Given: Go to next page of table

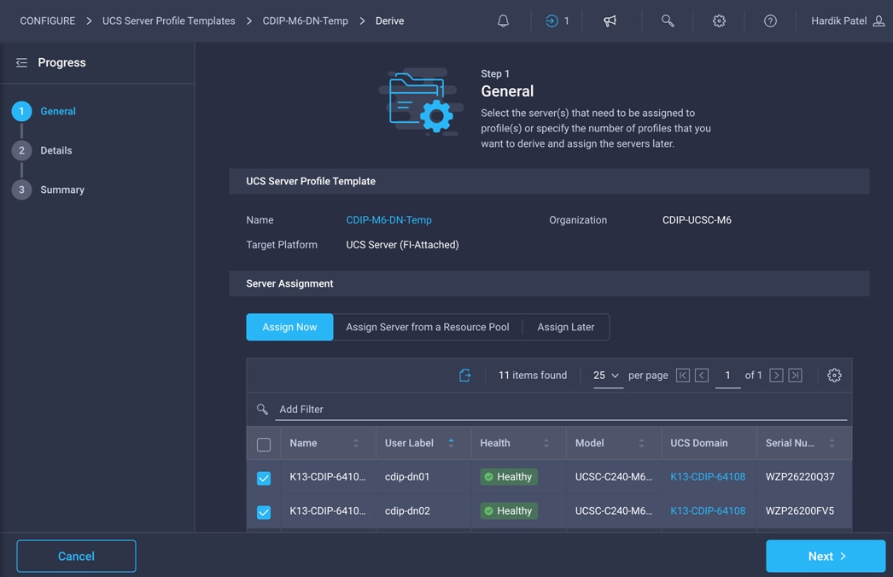Looking at the screenshot, I should (776, 376).
